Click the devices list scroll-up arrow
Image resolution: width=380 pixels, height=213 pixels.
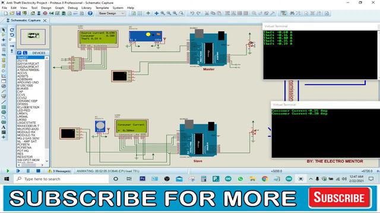tap(47, 58)
